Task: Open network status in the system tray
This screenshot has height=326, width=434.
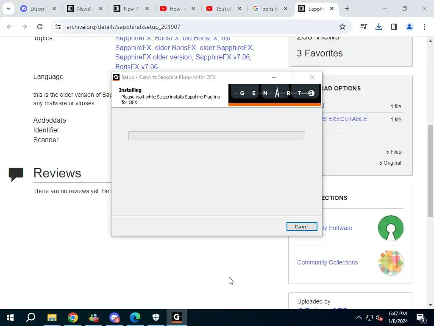Action: pyautogui.click(x=369, y=318)
